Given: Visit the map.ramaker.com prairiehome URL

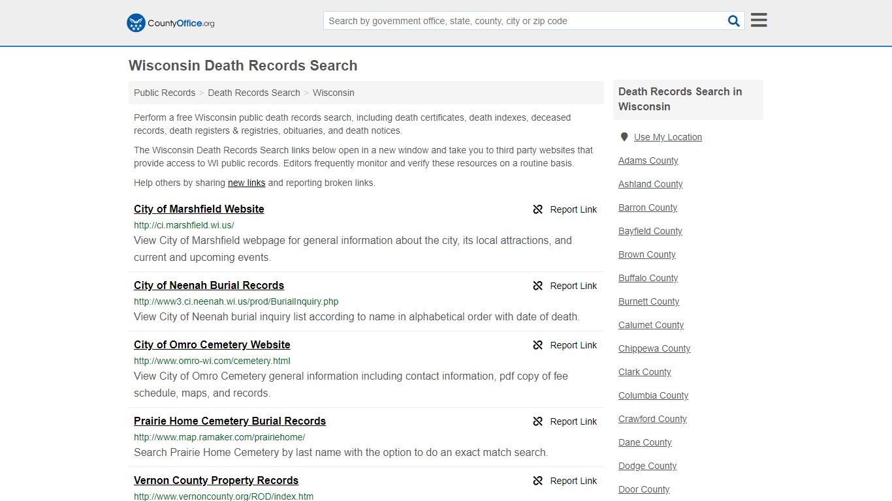Looking at the screenshot, I should pyautogui.click(x=219, y=437).
